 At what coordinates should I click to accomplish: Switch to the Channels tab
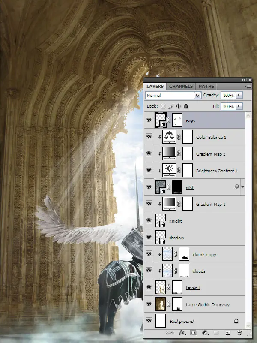(181, 87)
